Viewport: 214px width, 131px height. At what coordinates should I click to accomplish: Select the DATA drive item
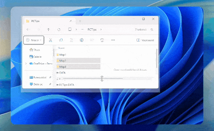click(61, 73)
